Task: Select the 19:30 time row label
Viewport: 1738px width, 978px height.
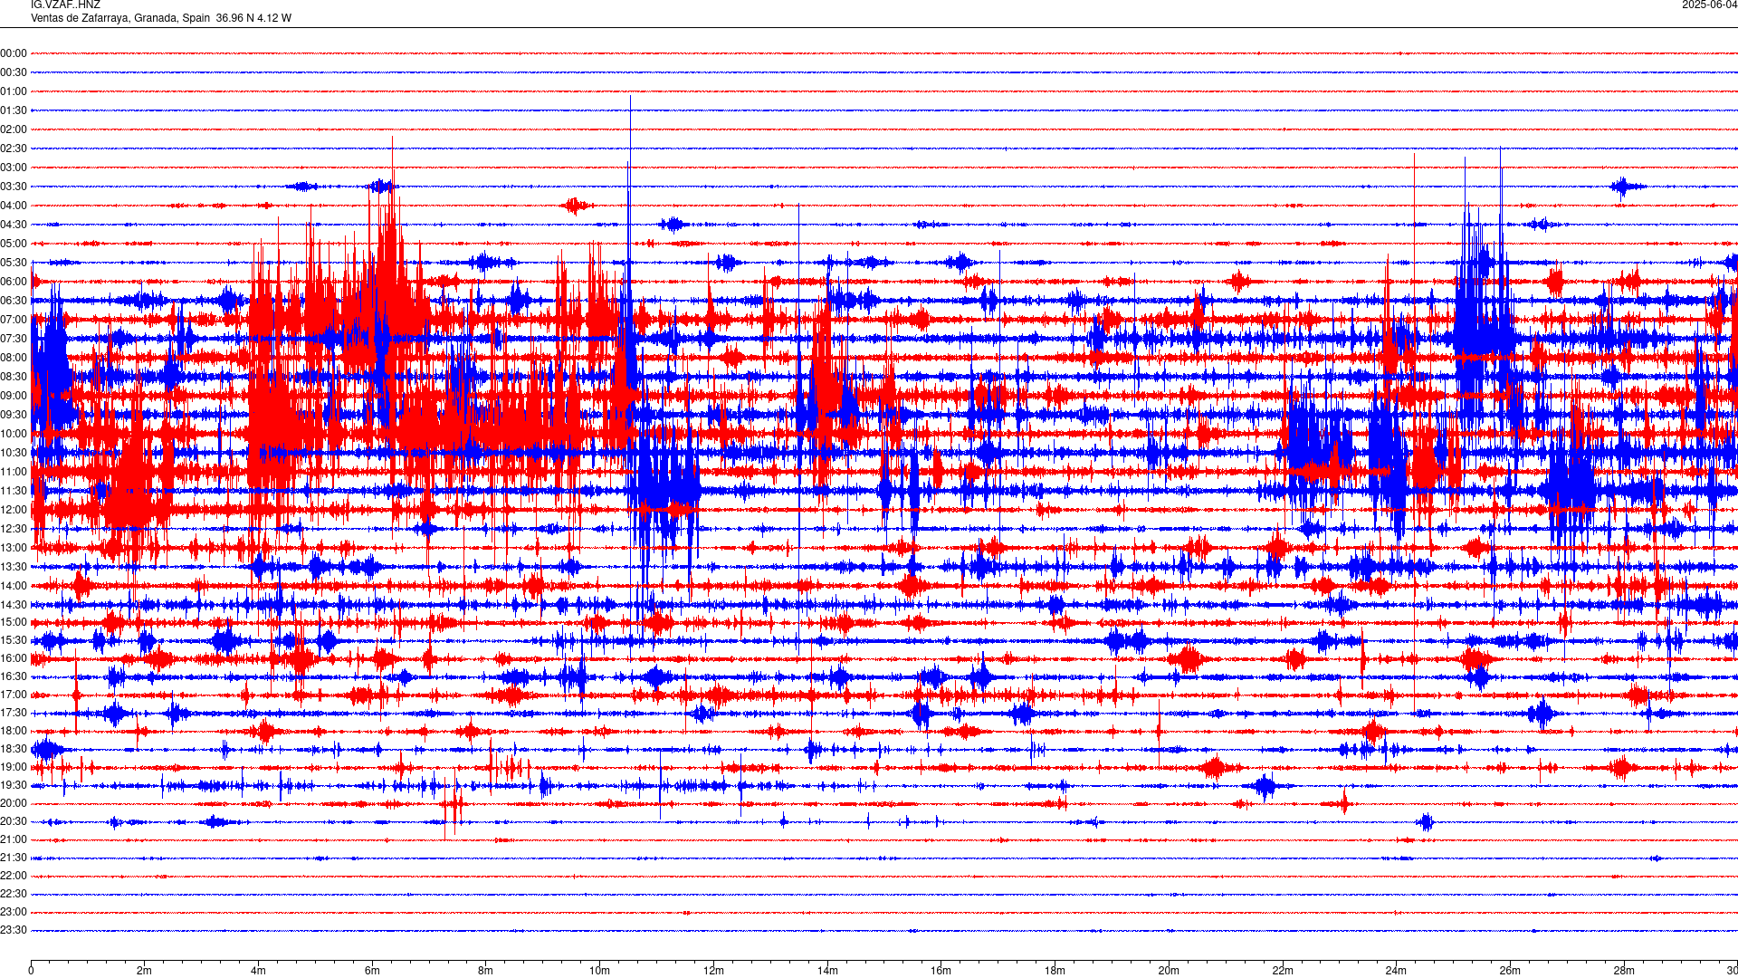Action: click(14, 785)
